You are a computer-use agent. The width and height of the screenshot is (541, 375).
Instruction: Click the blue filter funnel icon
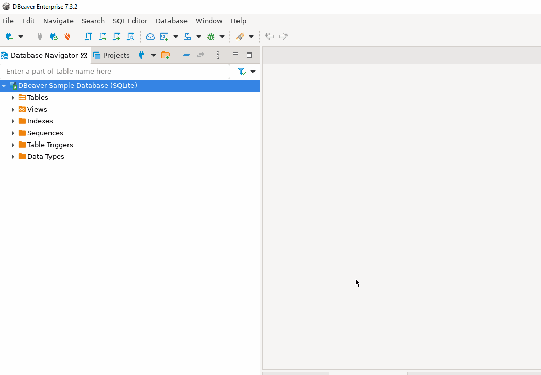click(x=242, y=72)
